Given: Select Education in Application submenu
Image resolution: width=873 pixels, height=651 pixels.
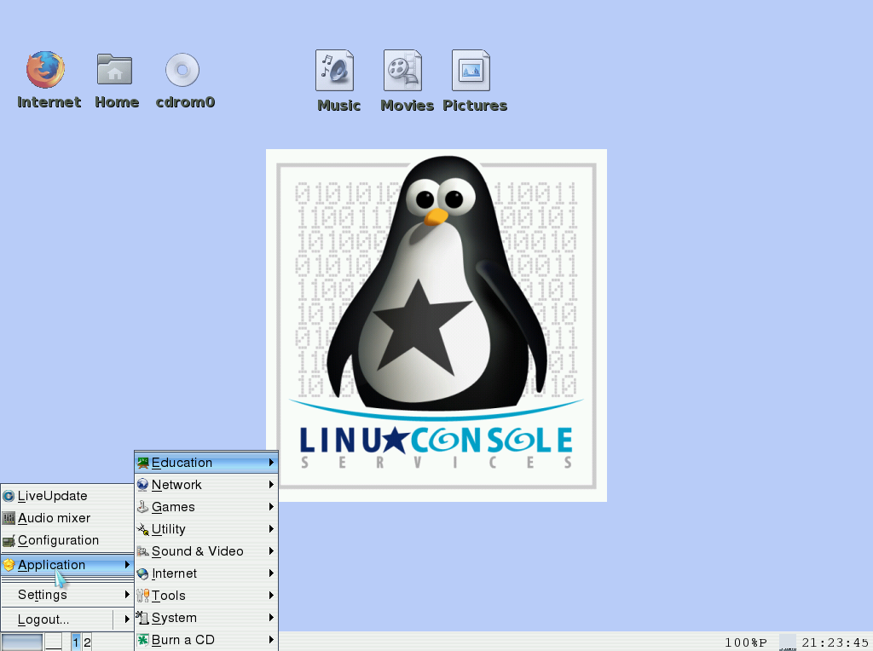Looking at the screenshot, I should click(x=206, y=463).
